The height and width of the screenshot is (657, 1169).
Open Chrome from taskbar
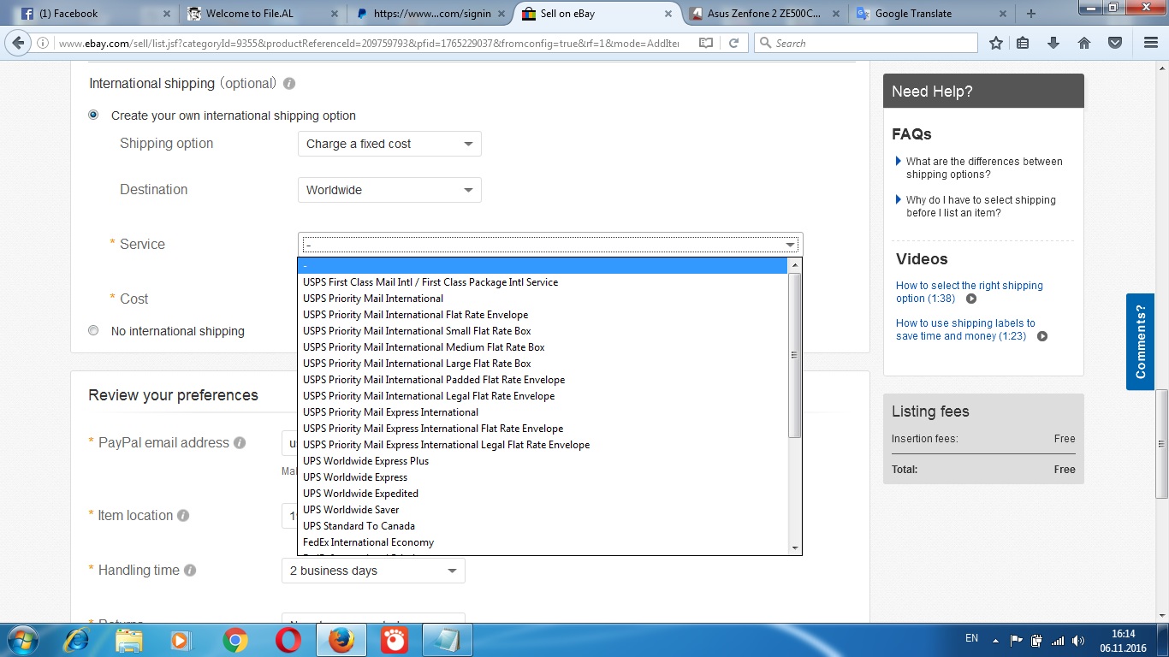(x=235, y=640)
